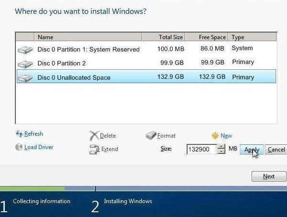Choose the Format option
This screenshot has width=287, height=217.
[x=166, y=136]
